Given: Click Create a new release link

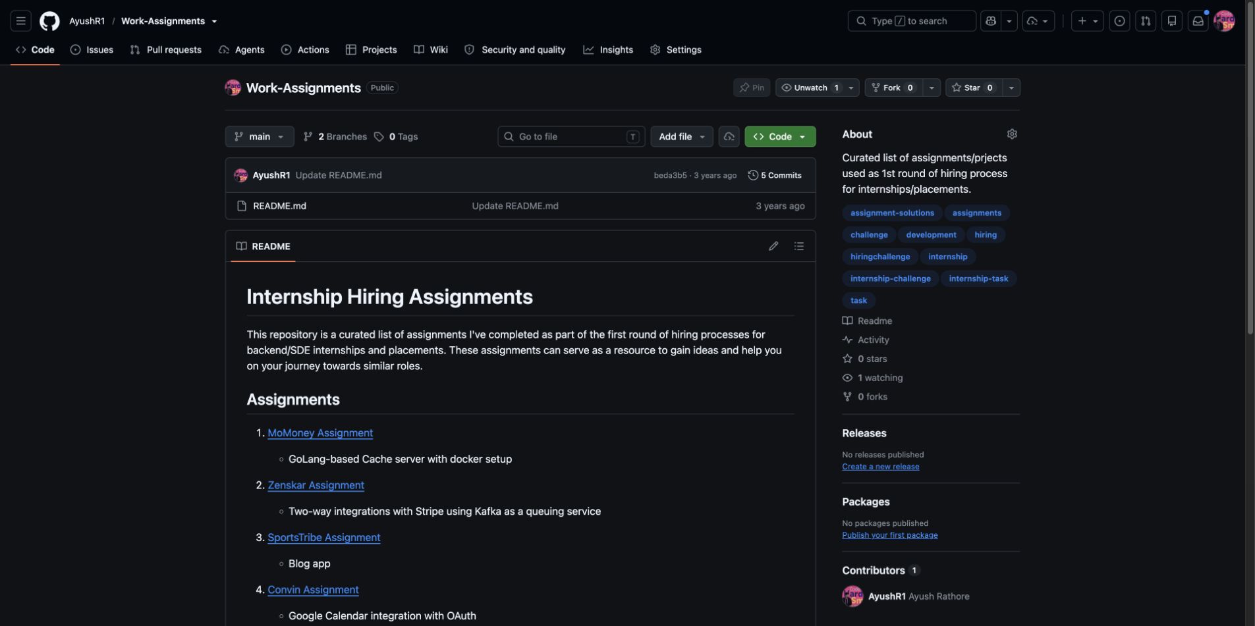Looking at the screenshot, I should 880,467.
